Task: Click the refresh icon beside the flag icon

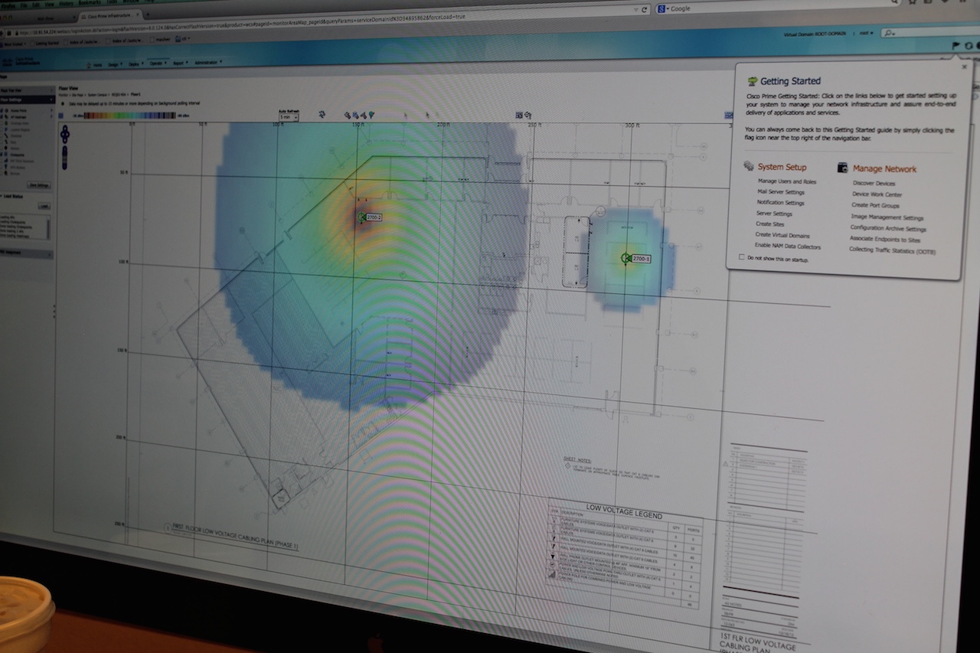Action: tap(968, 46)
